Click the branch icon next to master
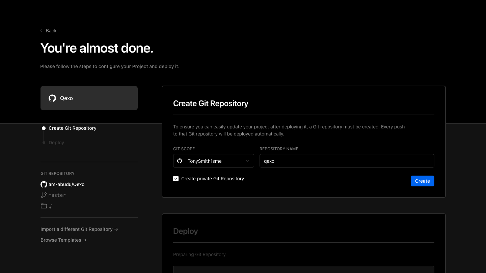The width and height of the screenshot is (486, 273). [x=44, y=195]
